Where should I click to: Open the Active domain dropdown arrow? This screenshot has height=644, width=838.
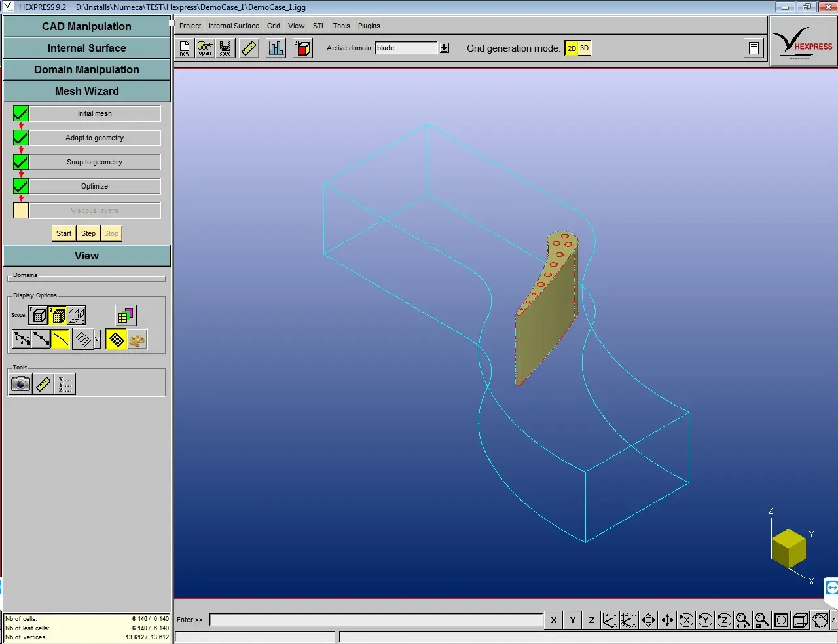point(445,48)
